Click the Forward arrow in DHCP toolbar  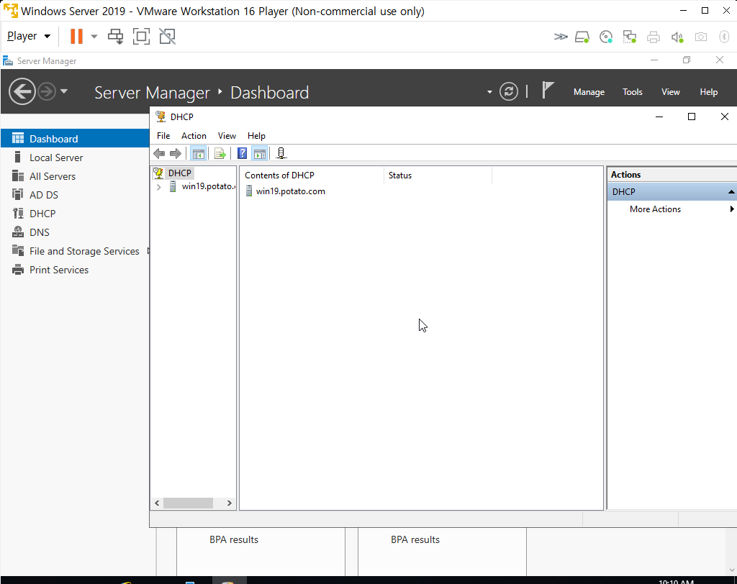pyautogui.click(x=176, y=154)
